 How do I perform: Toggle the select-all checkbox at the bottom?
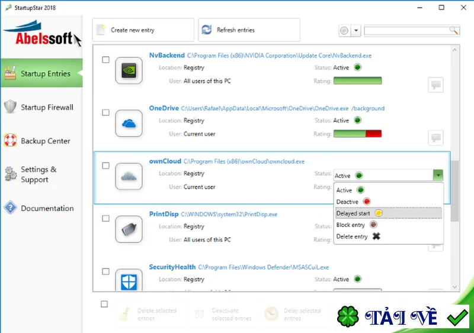pos(104,304)
